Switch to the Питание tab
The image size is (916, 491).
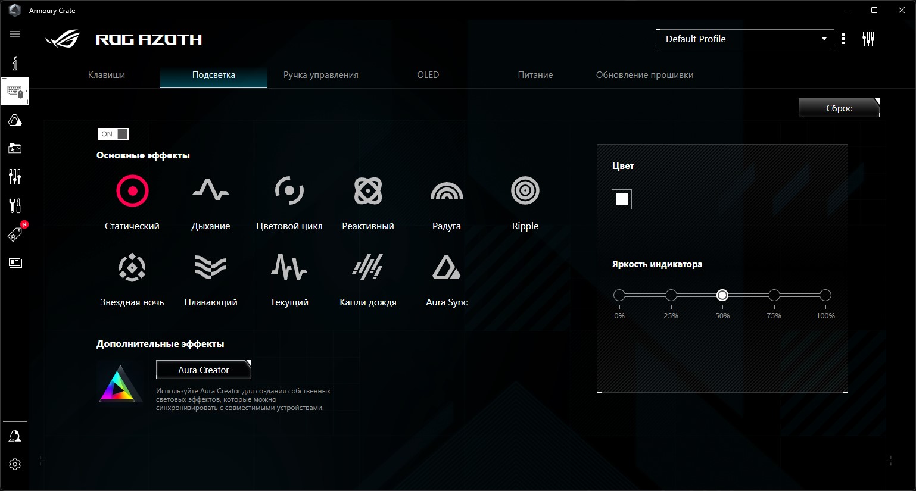(x=535, y=75)
